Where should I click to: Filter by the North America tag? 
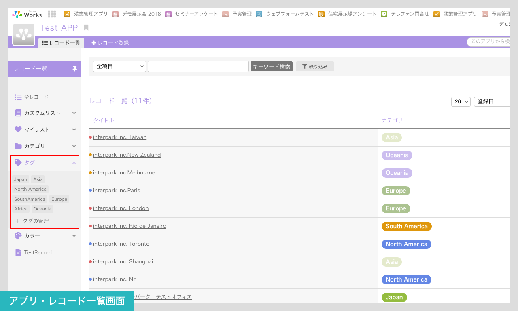(30, 189)
